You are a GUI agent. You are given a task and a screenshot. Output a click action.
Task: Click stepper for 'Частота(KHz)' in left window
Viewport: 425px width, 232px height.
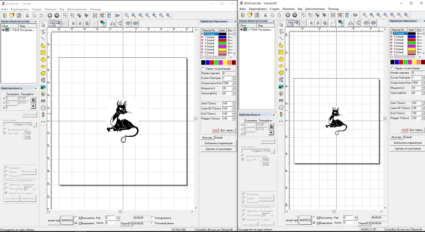click(x=233, y=93)
